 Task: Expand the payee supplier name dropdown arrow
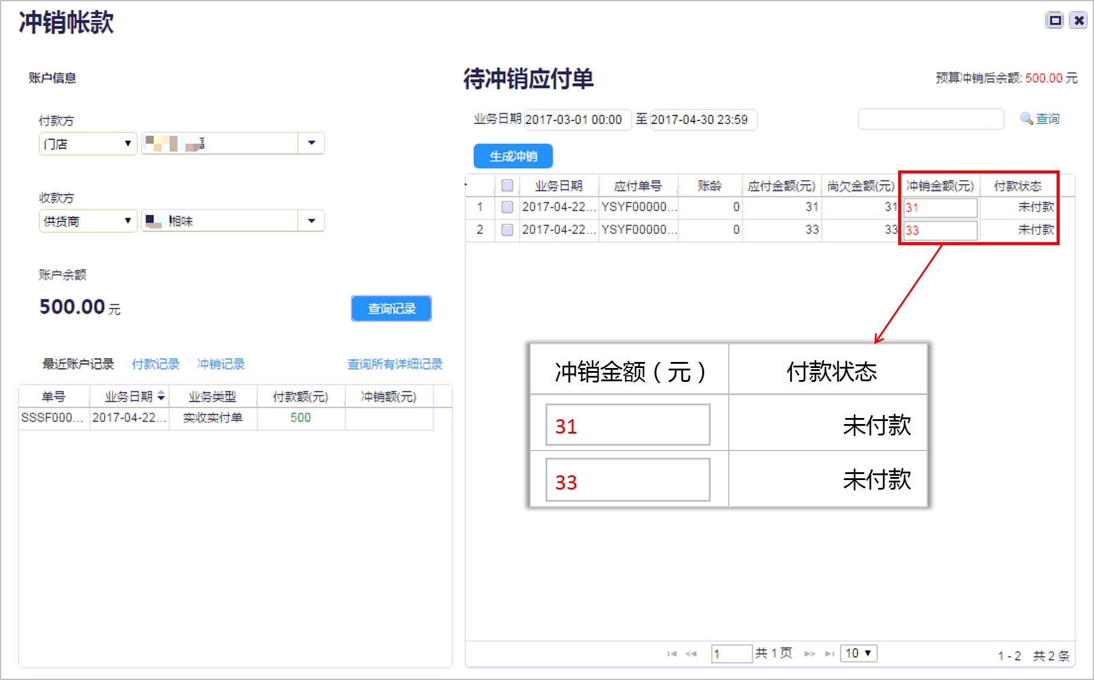(x=312, y=220)
